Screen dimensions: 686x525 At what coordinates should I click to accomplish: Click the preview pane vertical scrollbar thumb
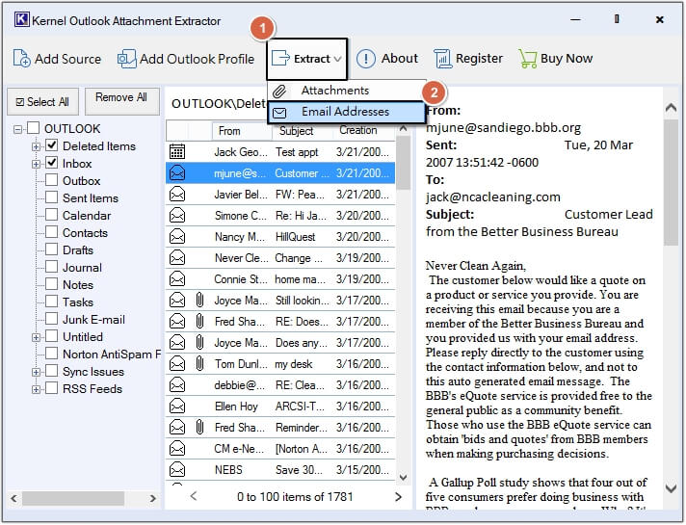pyautogui.click(x=671, y=182)
